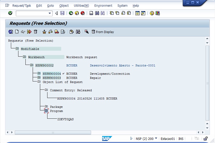The image size is (215, 143).
Task: Click the Release truck icon
Action: [57, 32]
